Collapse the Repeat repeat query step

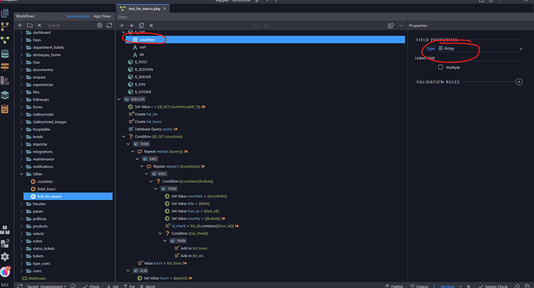pos(133,152)
